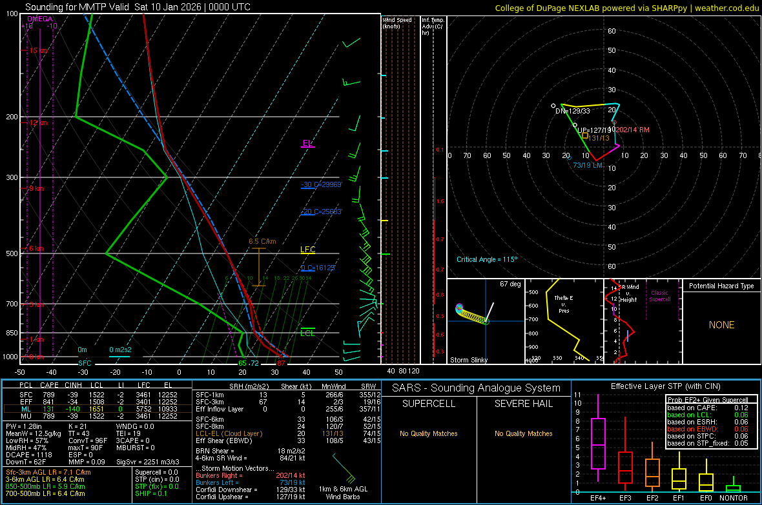Click the surface temperature value '87'
Viewport: 762px width, 505px height.
281,363
